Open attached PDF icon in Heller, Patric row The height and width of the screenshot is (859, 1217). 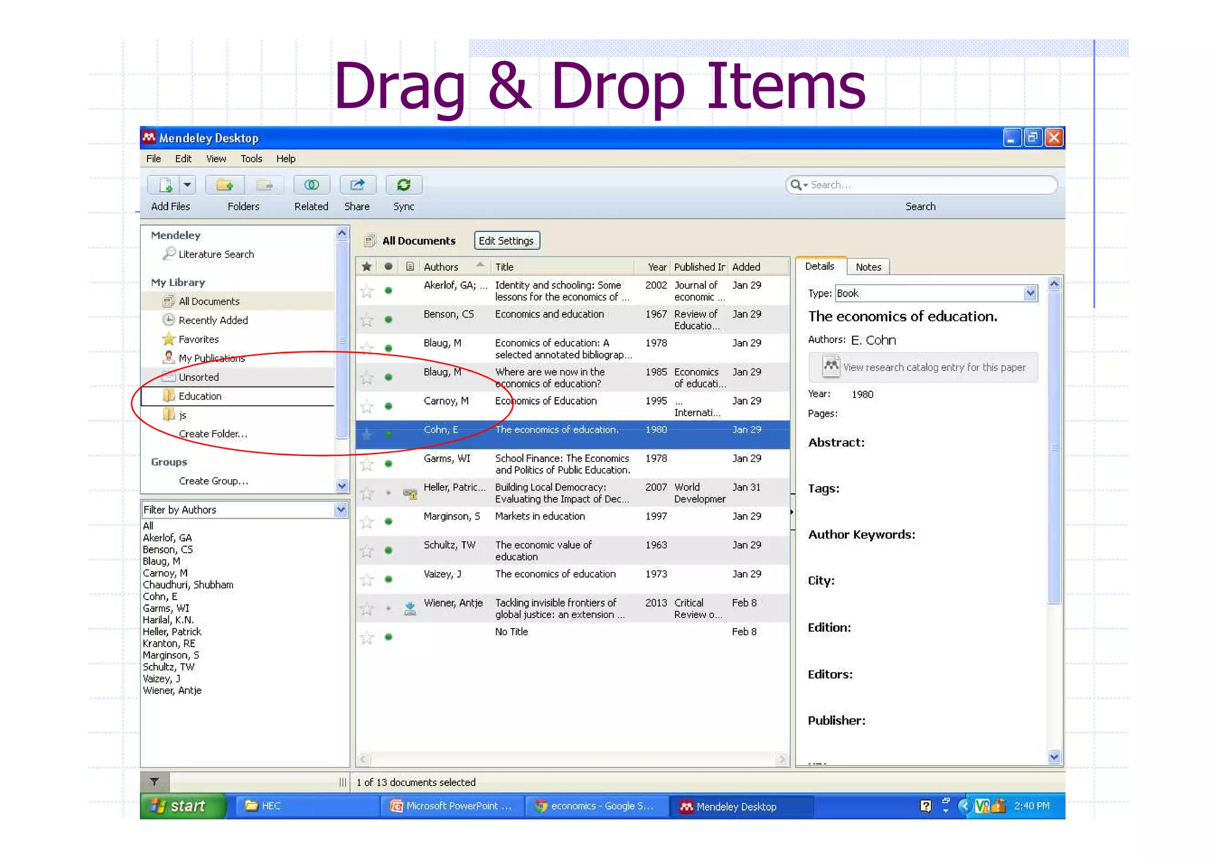click(x=410, y=493)
